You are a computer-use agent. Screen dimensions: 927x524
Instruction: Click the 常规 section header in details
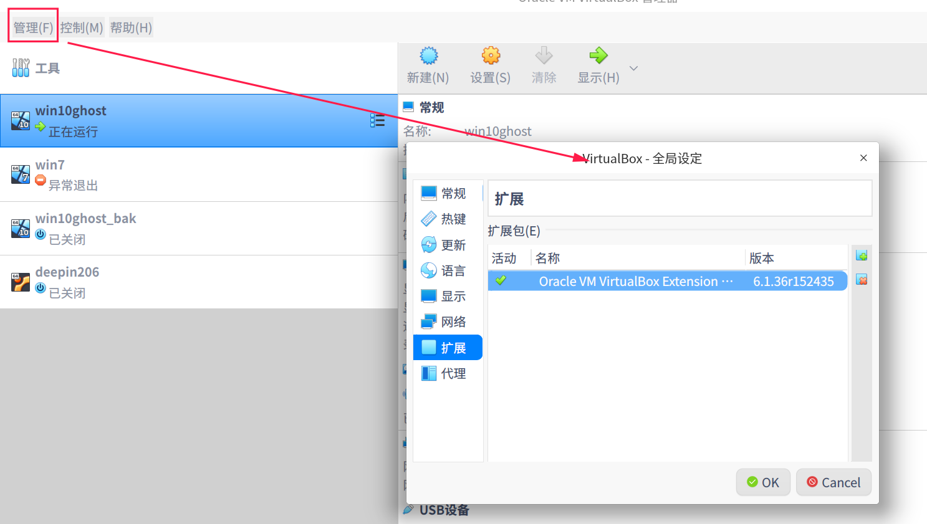point(431,107)
